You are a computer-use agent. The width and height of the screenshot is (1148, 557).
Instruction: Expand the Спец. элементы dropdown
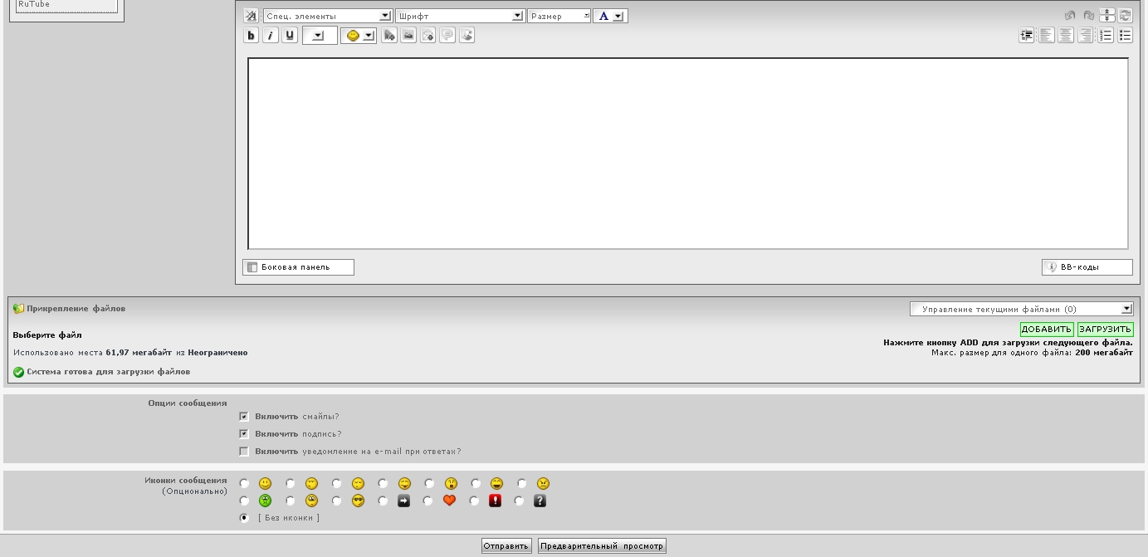point(327,16)
